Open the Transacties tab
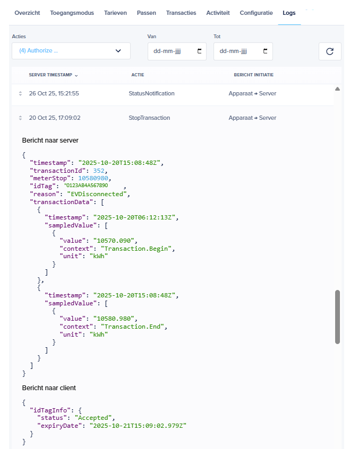This screenshot has width=350, height=449. [181, 13]
